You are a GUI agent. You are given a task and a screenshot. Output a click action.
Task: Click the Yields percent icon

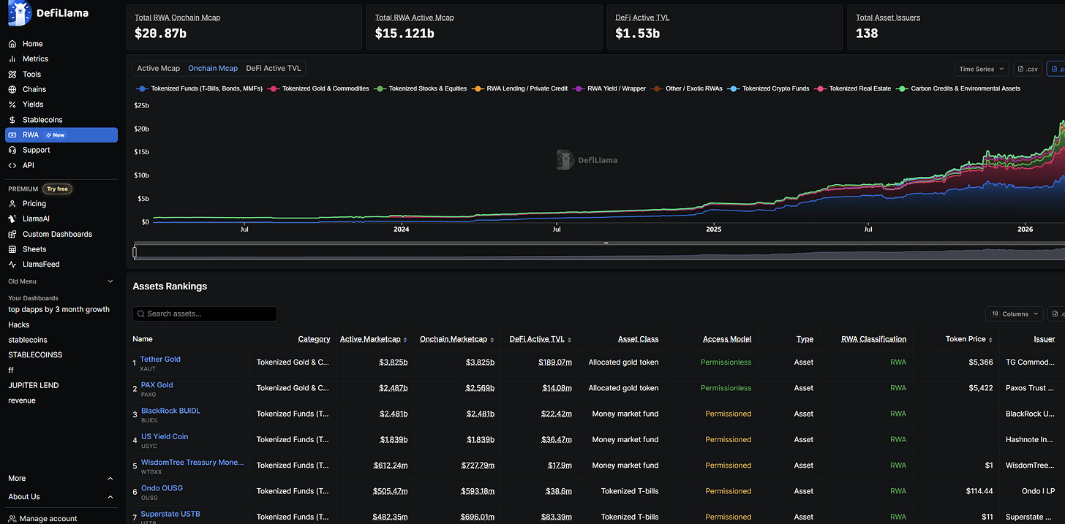point(12,105)
